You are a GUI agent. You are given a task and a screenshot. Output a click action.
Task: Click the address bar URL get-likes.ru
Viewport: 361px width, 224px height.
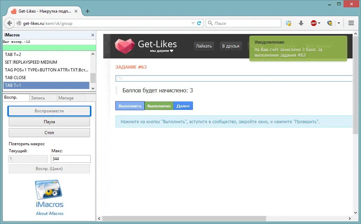[x=48, y=23]
